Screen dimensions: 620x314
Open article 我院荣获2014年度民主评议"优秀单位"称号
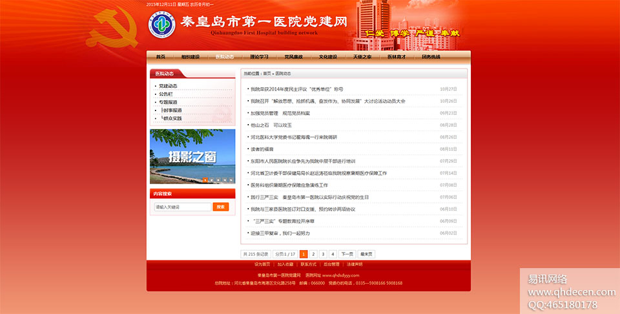pos(297,89)
